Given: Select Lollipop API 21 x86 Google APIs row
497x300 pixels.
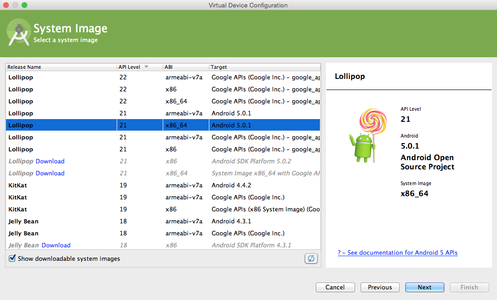Looking at the screenshot, I should click(163, 149).
